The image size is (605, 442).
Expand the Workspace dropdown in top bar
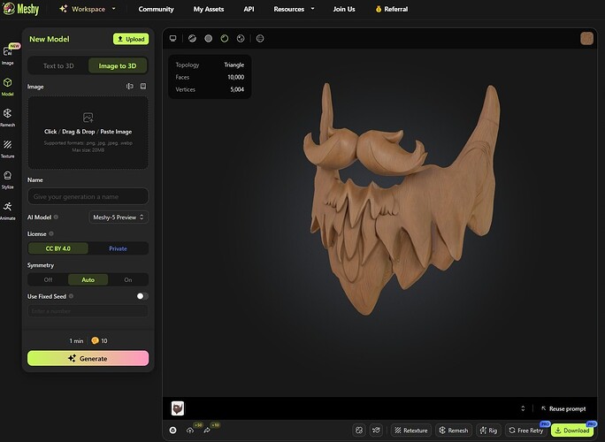coord(87,9)
